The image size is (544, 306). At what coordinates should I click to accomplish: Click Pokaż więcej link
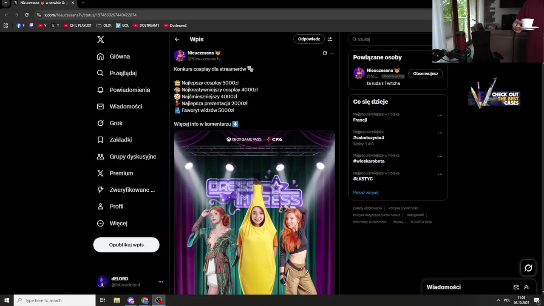[365, 193]
